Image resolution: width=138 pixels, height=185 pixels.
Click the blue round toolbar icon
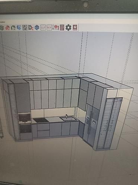click(19, 27)
